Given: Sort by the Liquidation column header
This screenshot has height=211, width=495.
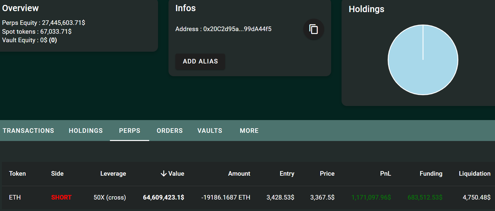Looking at the screenshot, I should [474, 174].
